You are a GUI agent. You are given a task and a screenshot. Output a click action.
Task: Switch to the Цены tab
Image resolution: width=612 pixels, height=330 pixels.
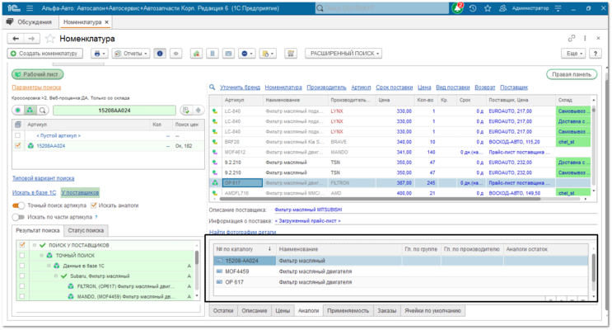click(x=283, y=311)
